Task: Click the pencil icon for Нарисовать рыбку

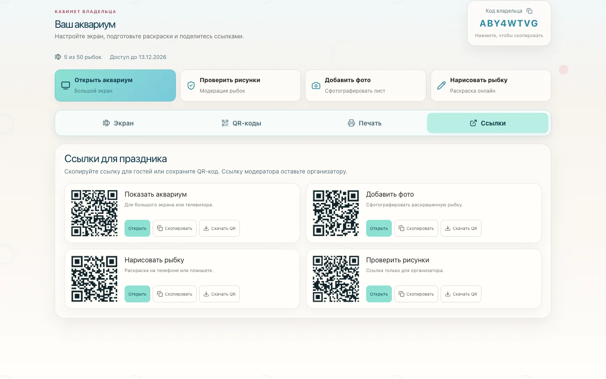Action: (x=441, y=85)
